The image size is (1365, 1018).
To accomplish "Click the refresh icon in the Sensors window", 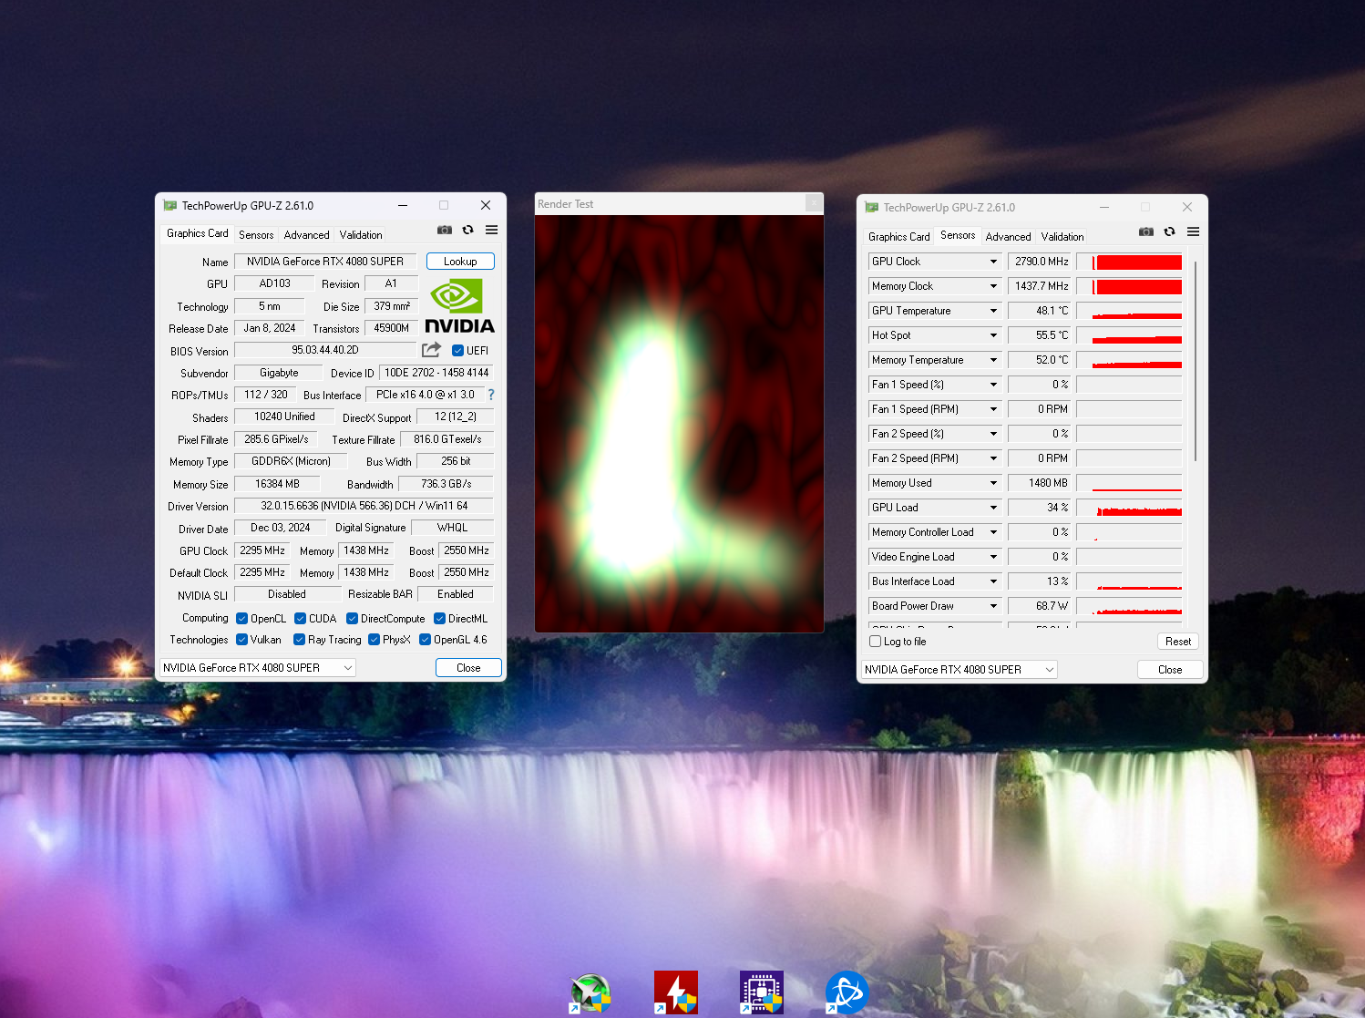I will [x=1169, y=232].
